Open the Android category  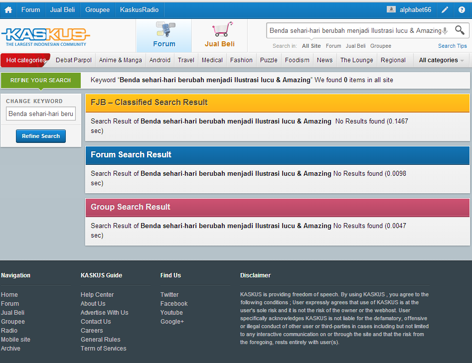[160, 60]
